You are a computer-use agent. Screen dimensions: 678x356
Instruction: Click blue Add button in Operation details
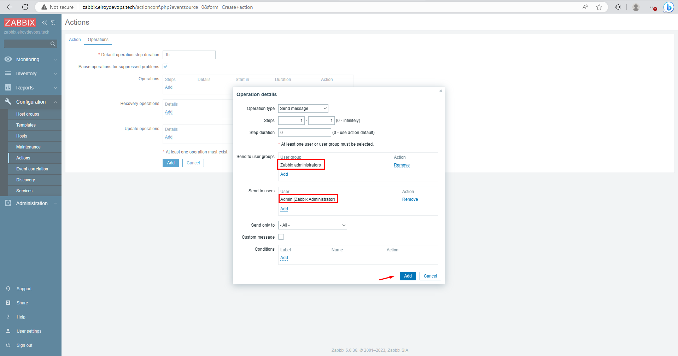(x=408, y=276)
